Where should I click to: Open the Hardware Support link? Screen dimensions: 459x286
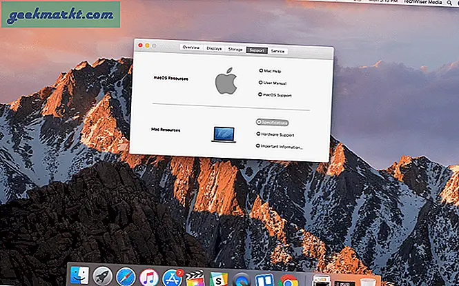(x=275, y=134)
